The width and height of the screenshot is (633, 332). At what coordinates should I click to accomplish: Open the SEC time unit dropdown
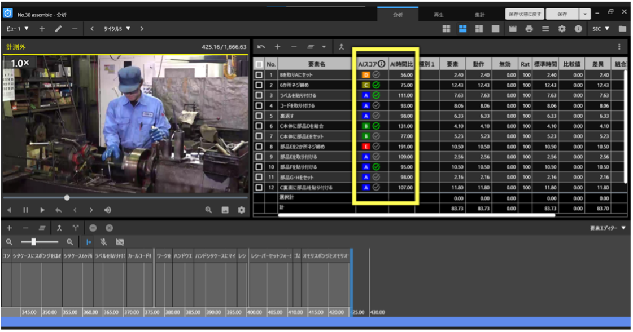click(x=599, y=29)
